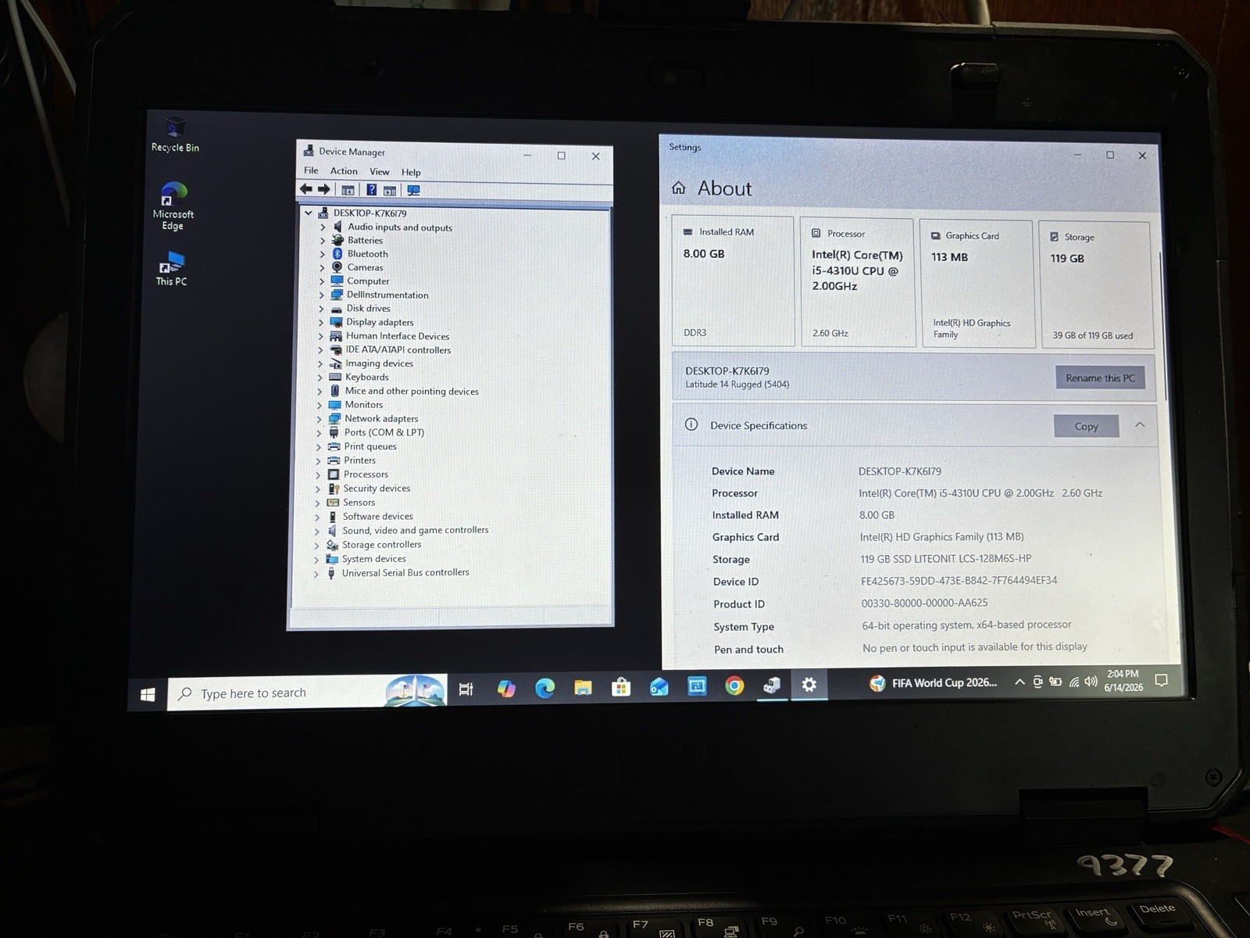Viewport: 1250px width, 938px height.
Task: Open the FIFA World Cup 2026 news widget
Action: click(x=934, y=683)
